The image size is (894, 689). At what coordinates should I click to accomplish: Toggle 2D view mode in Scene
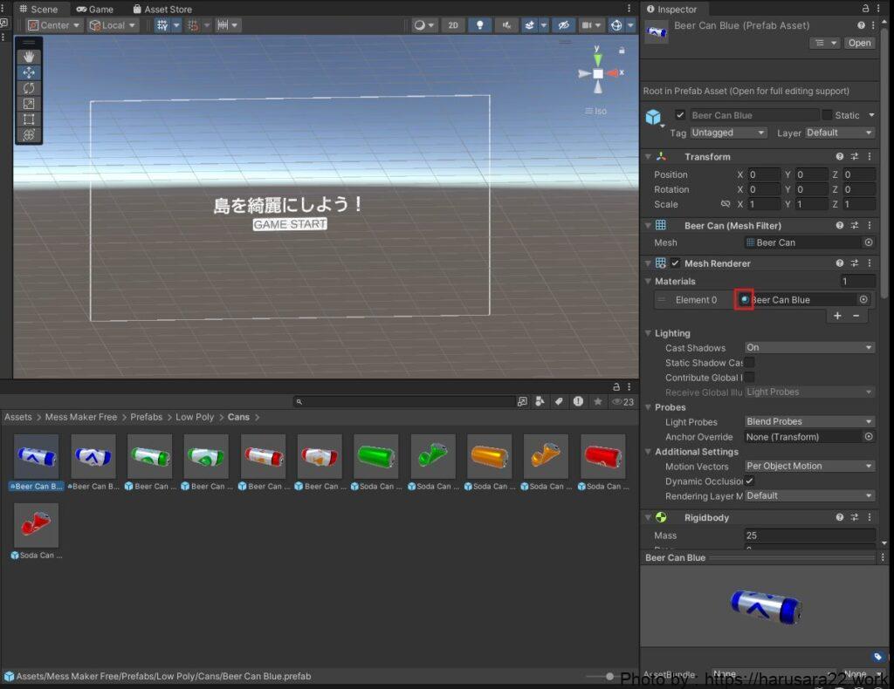[x=452, y=25]
